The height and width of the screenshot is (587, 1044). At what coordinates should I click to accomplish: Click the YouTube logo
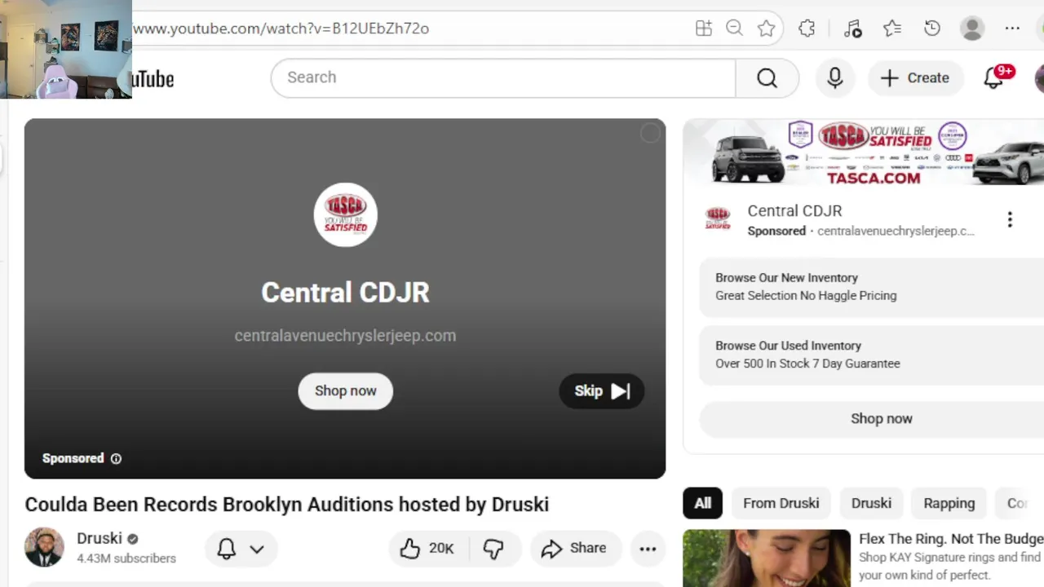(153, 78)
